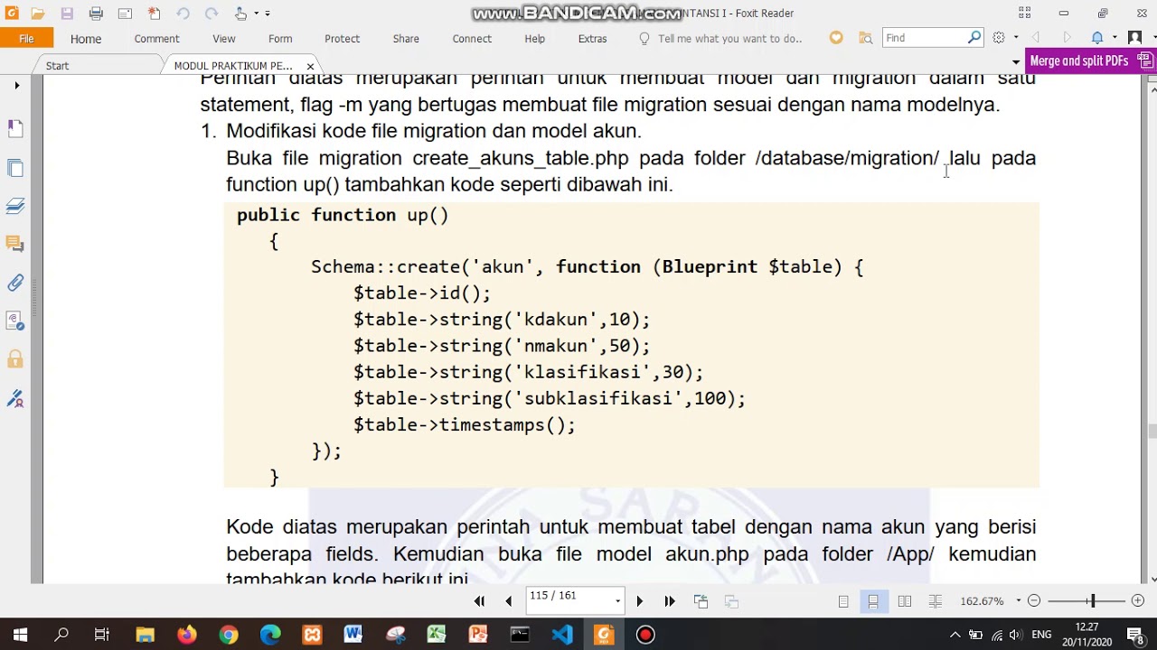Open the comments panel in left sidebar

tap(15, 244)
